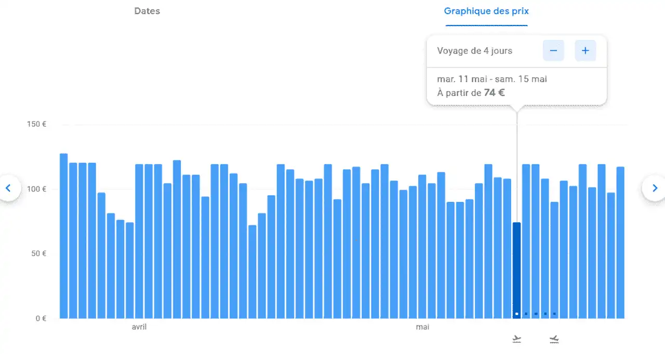Click the landing plane icon below graph
Screen dimensions: 665x354
(554, 339)
